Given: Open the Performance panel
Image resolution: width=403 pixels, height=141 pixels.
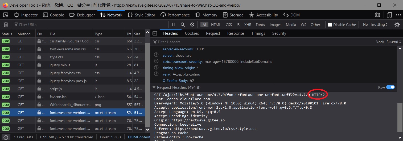Looking at the screenshot, I should click(x=175, y=15).
